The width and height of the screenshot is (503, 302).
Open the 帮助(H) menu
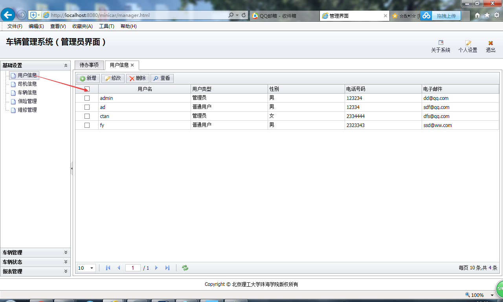pos(128,26)
